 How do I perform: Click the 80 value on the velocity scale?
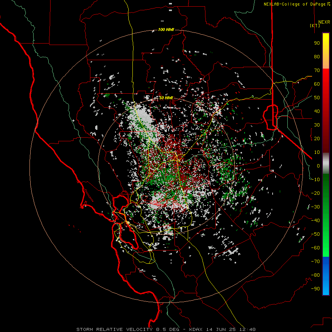click(x=317, y=56)
